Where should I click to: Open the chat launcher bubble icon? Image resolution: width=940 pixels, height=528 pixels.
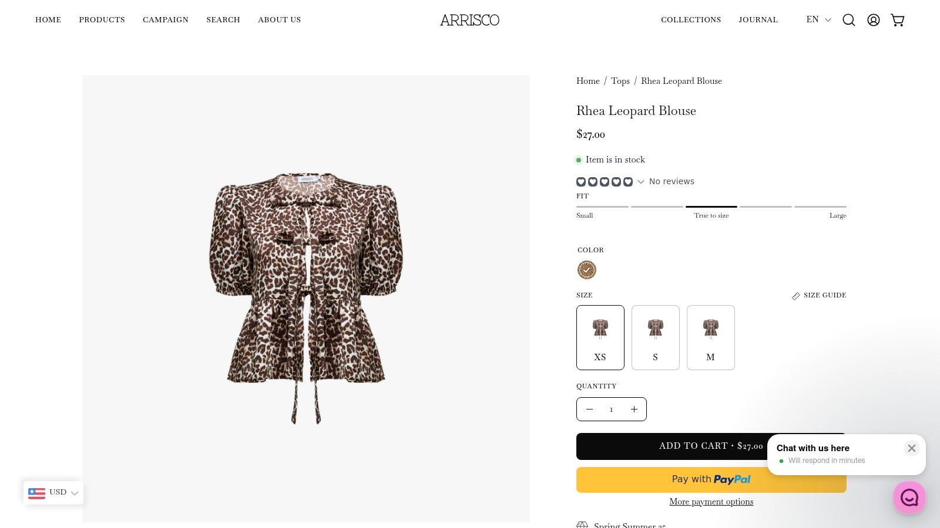909,497
